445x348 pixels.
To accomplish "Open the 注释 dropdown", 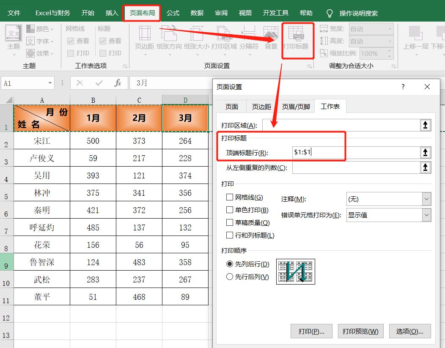I will tap(388, 198).
